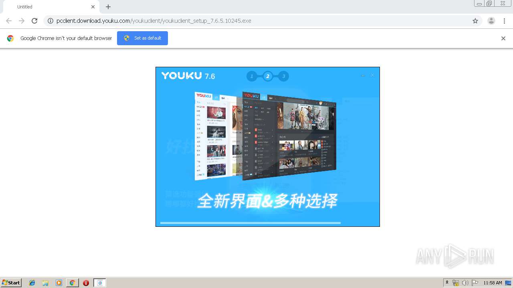Go back using the browser back arrow
The image size is (513, 288).
pyautogui.click(x=9, y=21)
